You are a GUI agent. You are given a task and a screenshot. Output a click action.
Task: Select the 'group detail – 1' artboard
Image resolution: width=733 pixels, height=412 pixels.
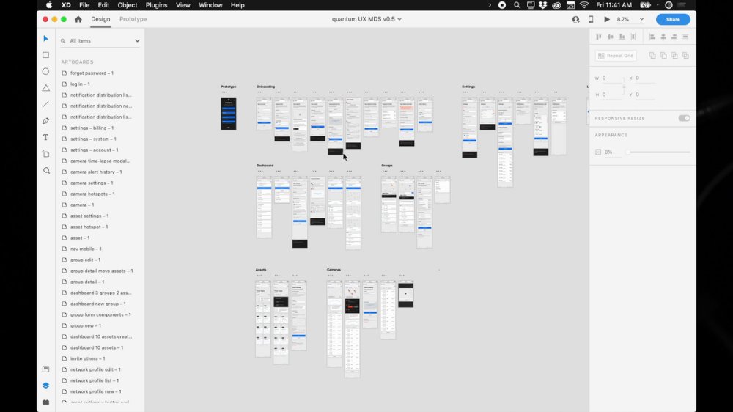87,282
